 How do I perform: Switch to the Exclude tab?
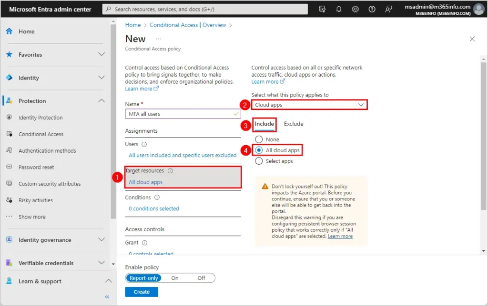294,124
